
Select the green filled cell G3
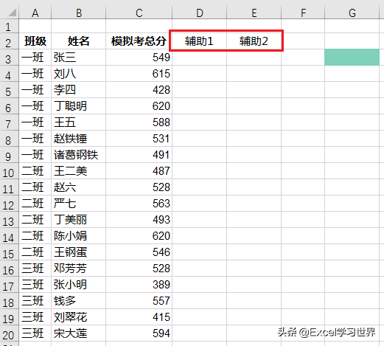(x=352, y=57)
